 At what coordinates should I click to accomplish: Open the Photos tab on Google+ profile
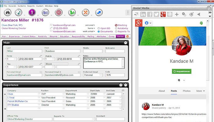pyautogui.click(x=186, y=91)
